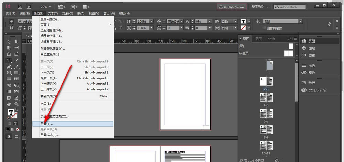
Task: Enable the 直排内横排 checkbox
Action: pos(264,28)
